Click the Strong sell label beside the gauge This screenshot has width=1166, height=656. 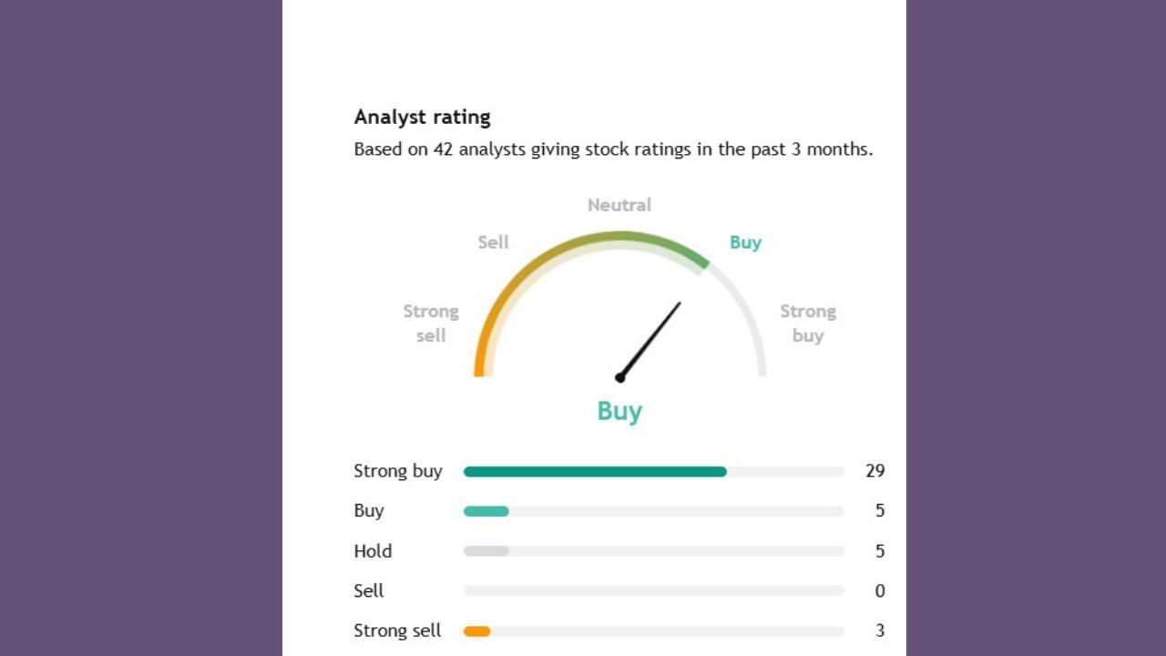pos(431,323)
